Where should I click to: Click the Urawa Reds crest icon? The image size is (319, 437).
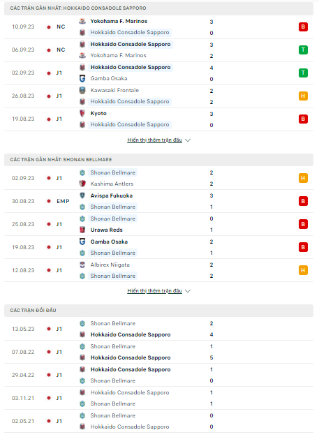click(x=82, y=230)
